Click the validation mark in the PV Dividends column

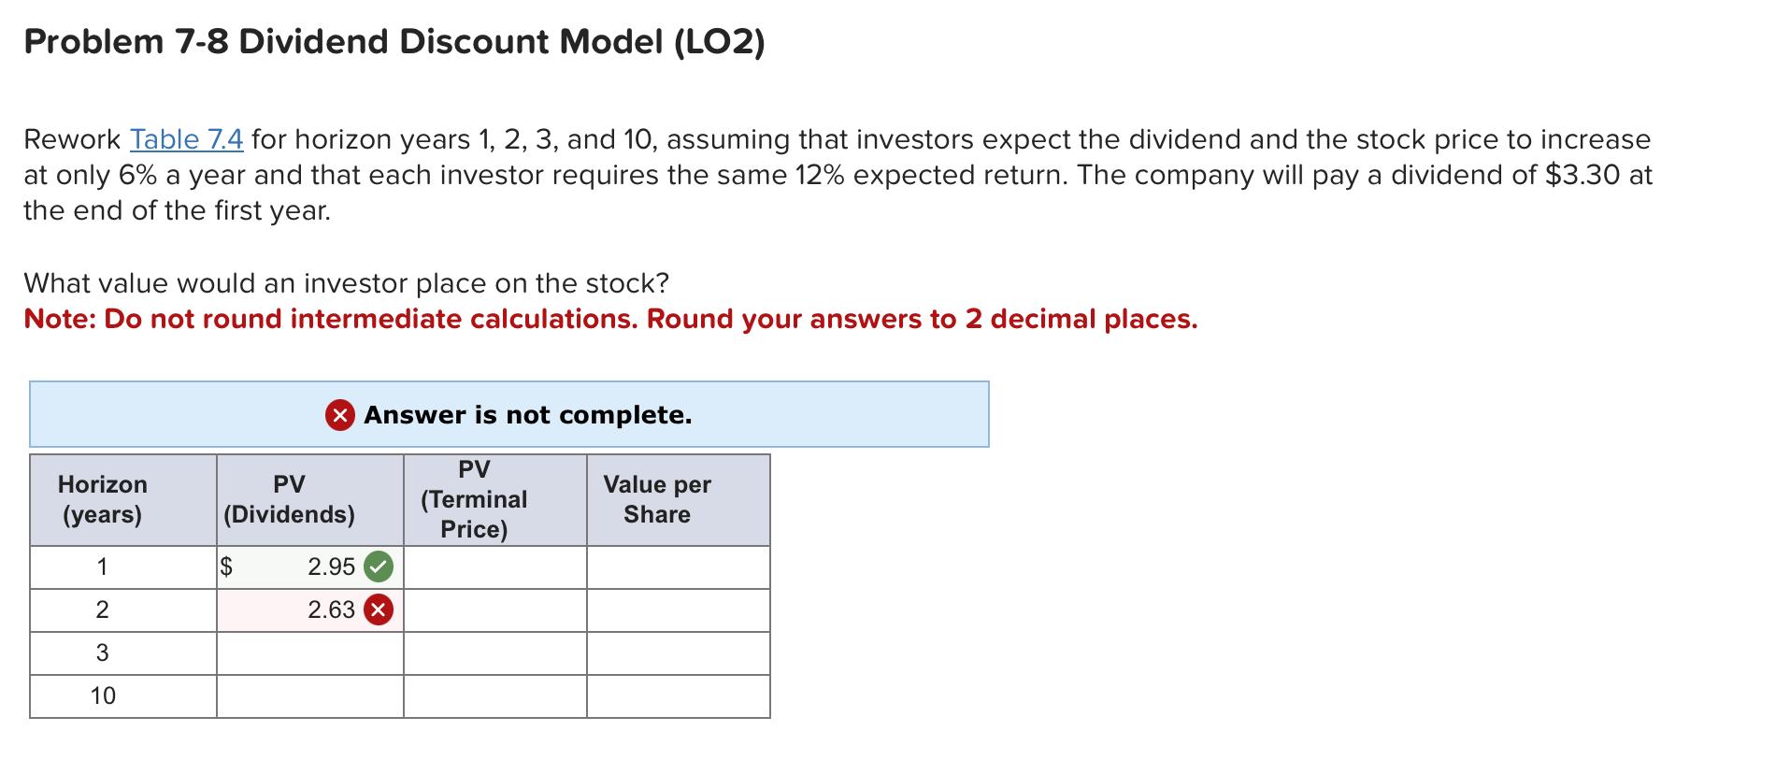[x=378, y=566]
